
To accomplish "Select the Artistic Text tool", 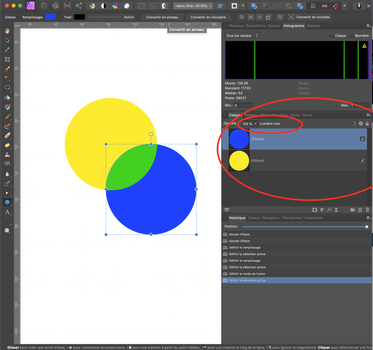I will click(7, 212).
